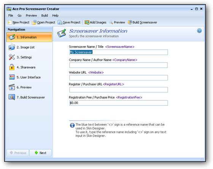Click the Add Images toolbar icon
Viewport: 213px width, 169px height.
pyautogui.click(x=87, y=22)
